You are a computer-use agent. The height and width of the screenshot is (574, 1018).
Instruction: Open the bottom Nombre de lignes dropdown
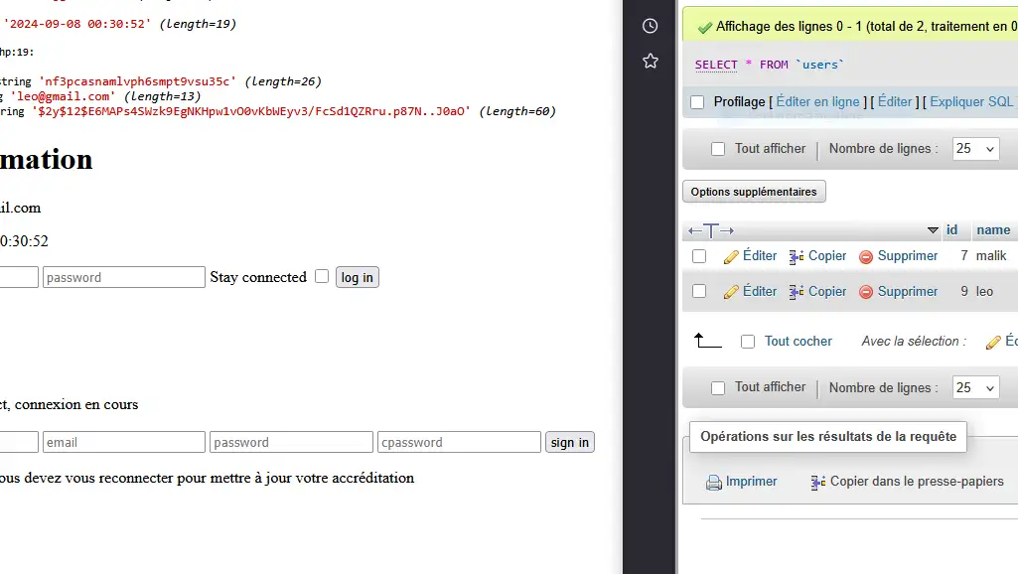(x=975, y=388)
